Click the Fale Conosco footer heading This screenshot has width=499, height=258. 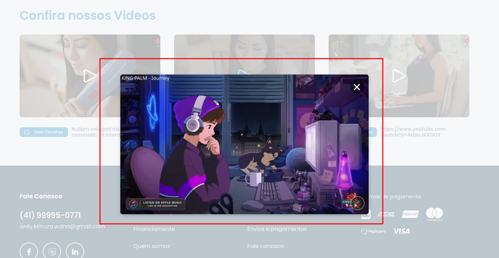(x=41, y=196)
